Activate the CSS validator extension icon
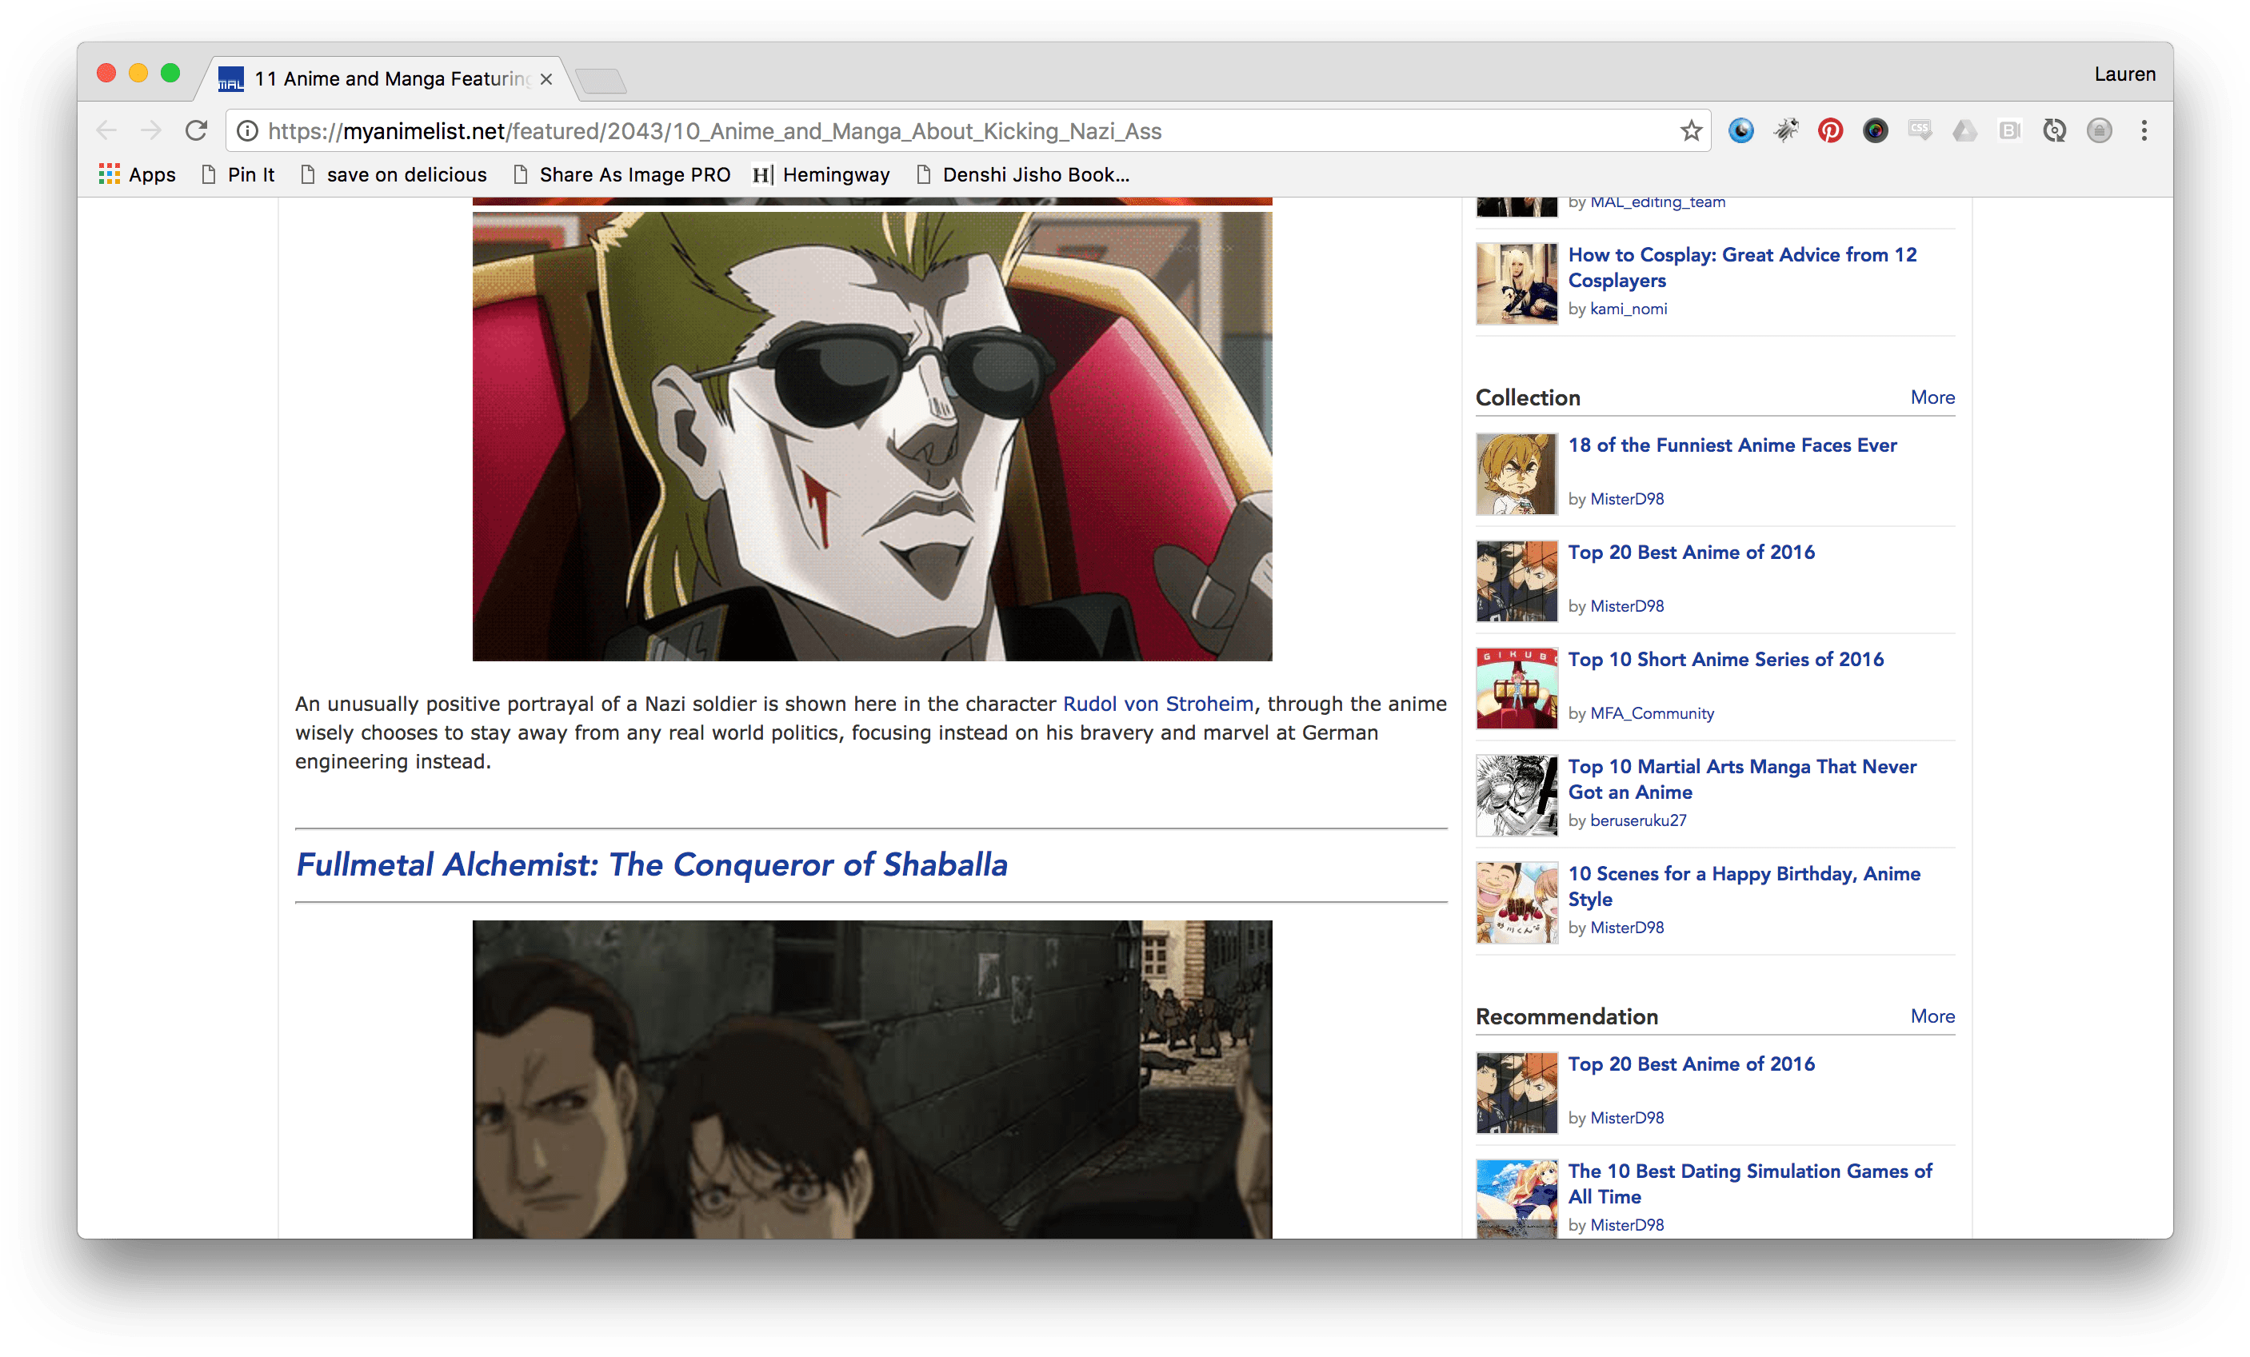This screenshot has width=2250, height=1357. point(1920,130)
